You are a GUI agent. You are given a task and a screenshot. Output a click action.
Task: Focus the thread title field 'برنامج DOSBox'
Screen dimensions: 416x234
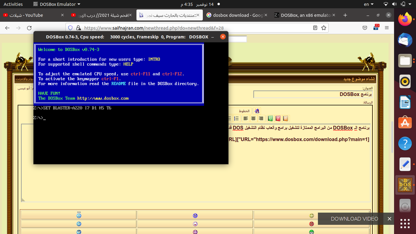point(313,94)
